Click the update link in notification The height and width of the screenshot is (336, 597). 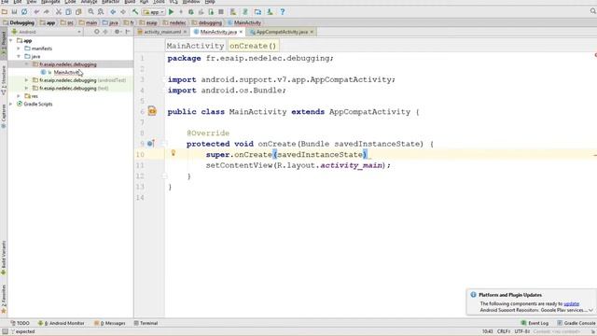(x=571, y=303)
